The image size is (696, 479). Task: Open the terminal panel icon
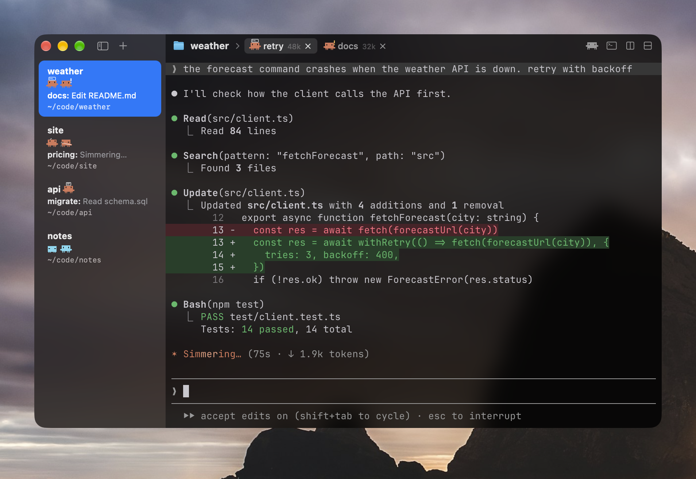612,46
